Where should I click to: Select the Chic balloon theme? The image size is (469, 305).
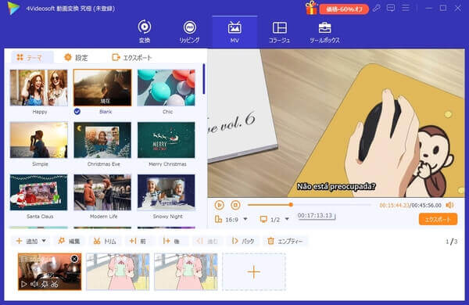pyautogui.click(x=166, y=88)
